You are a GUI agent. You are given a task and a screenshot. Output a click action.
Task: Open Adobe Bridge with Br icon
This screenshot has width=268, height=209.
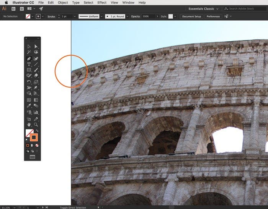click(x=14, y=8)
